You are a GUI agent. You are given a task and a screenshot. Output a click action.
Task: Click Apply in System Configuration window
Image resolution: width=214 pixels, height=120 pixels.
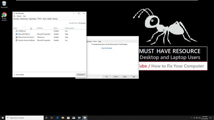click(x=125, y=77)
